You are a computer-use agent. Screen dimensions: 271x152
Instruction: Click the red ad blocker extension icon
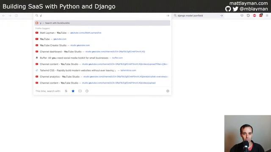coord(254,16)
